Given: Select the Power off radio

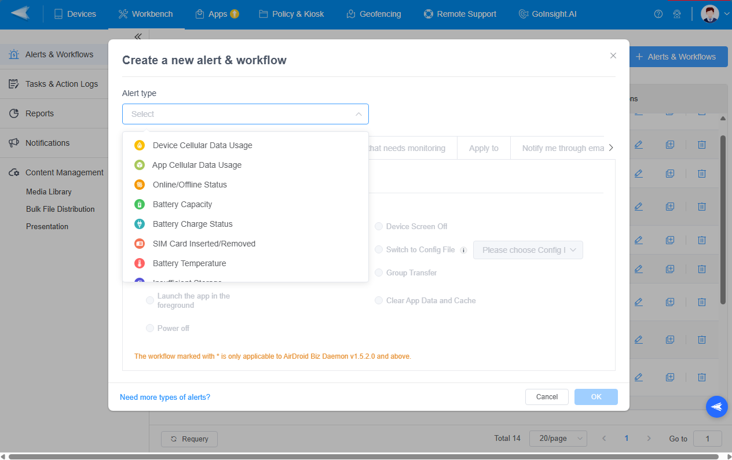Looking at the screenshot, I should 150,328.
